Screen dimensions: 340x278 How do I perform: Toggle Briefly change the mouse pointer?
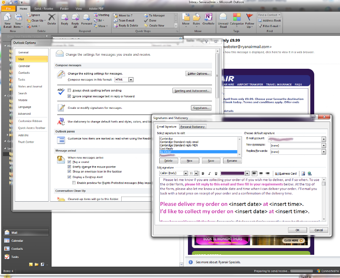(69, 167)
